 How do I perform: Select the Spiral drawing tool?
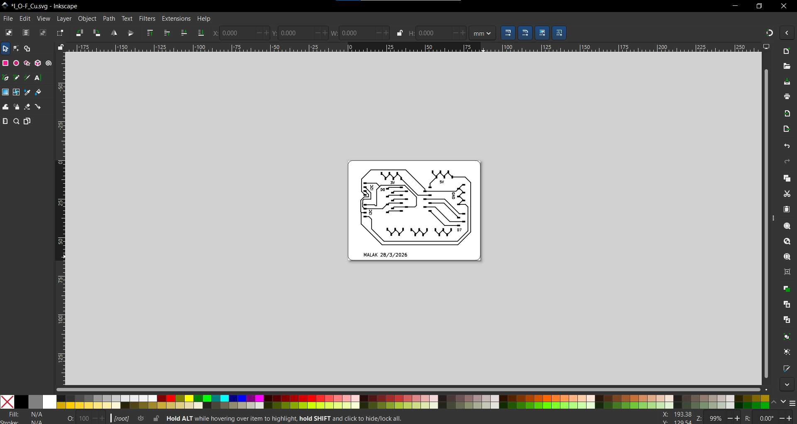(49, 63)
